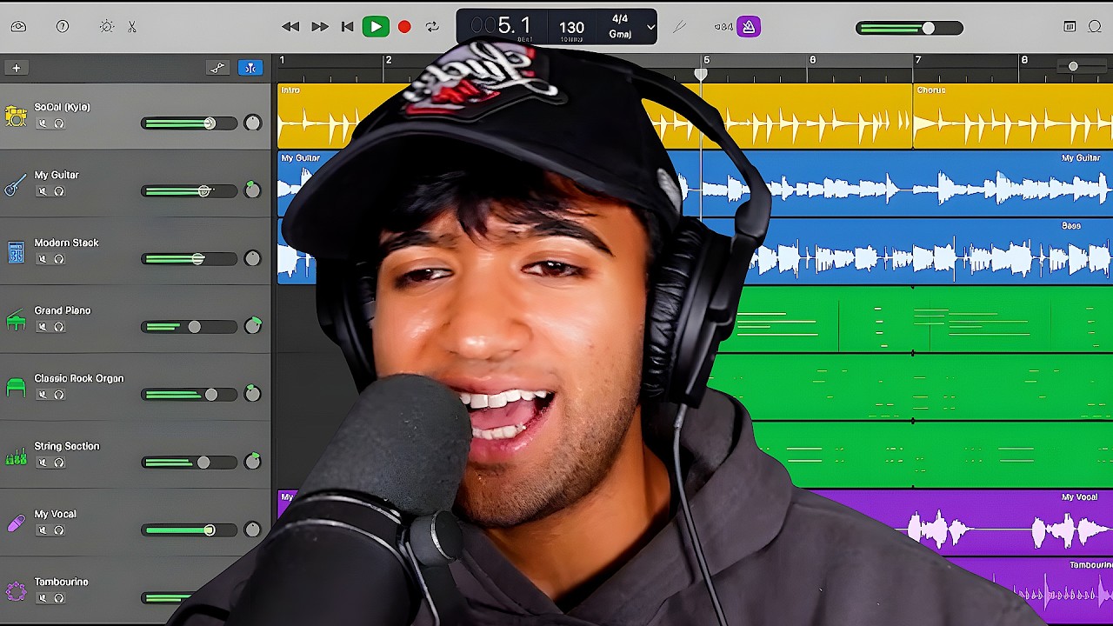1113x626 pixels.
Task: Click the SoCal (Kyle) drum kit icon
Action: (x=16, y=116)
